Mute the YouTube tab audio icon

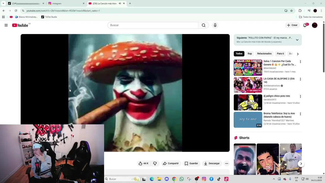coord(120,4)
